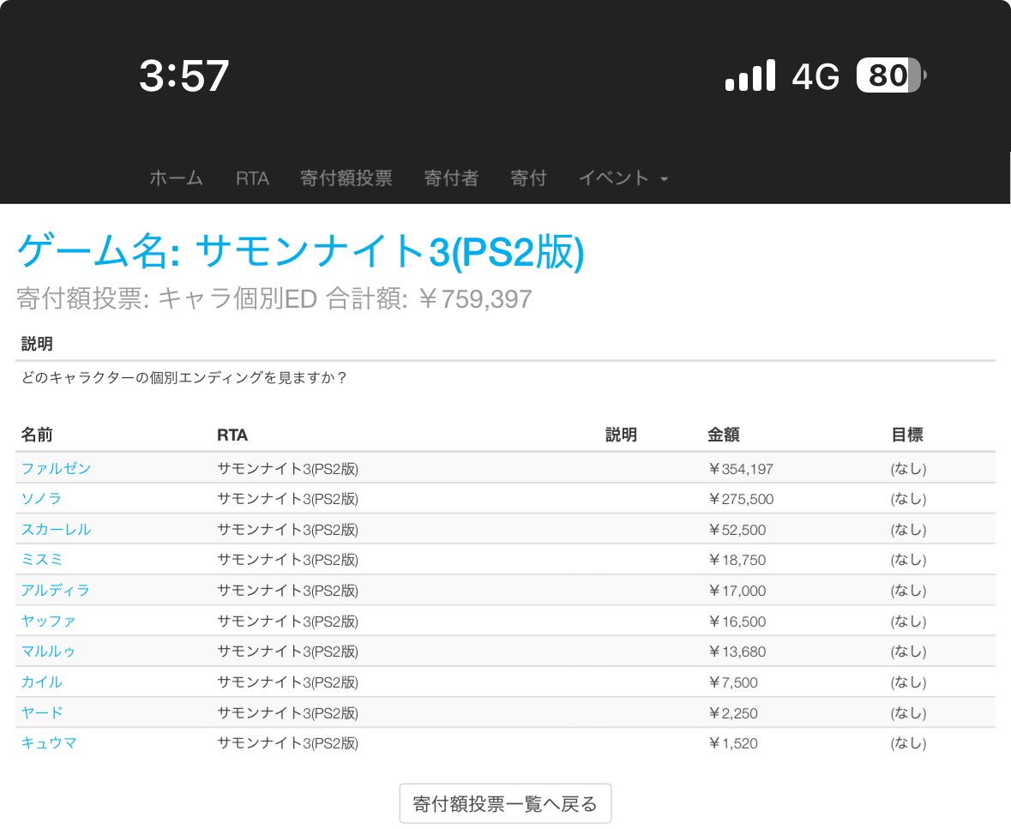Tap the cellular signal bars icon
Viewport: 1011px width, 829px height.
(749, 75)
